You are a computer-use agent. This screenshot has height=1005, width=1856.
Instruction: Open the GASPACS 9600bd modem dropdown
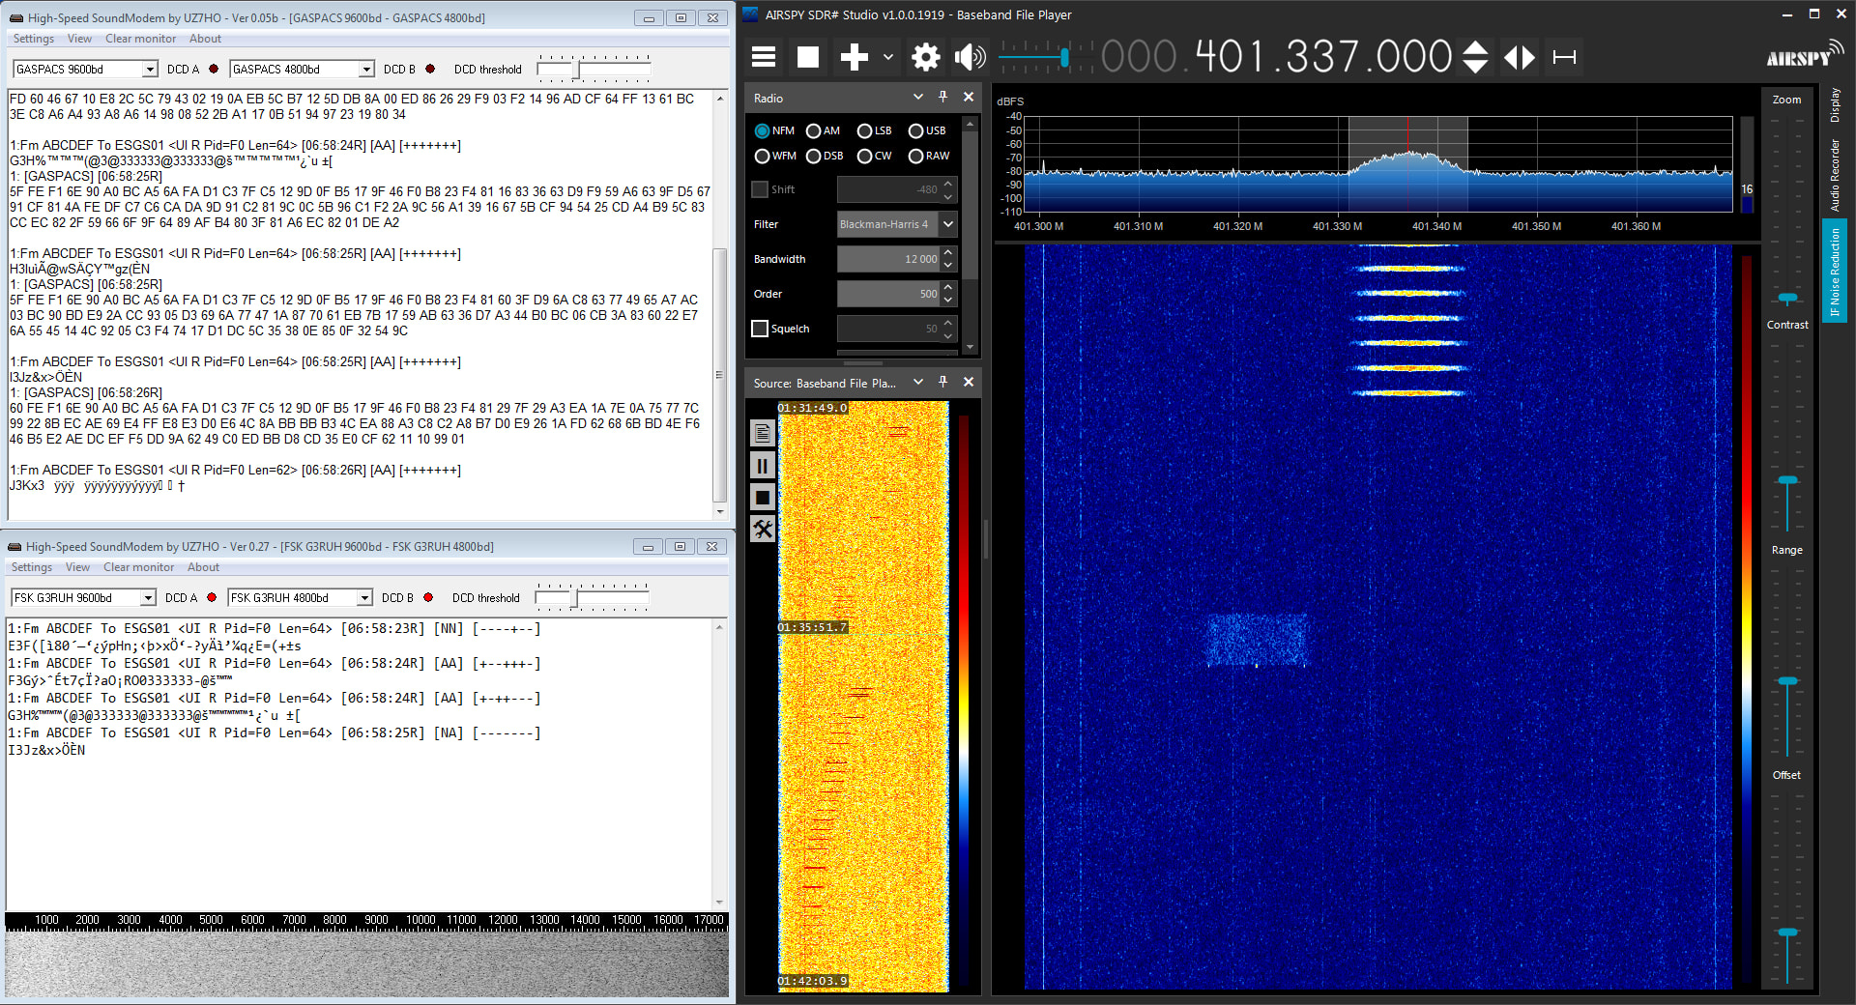(150, 70)
